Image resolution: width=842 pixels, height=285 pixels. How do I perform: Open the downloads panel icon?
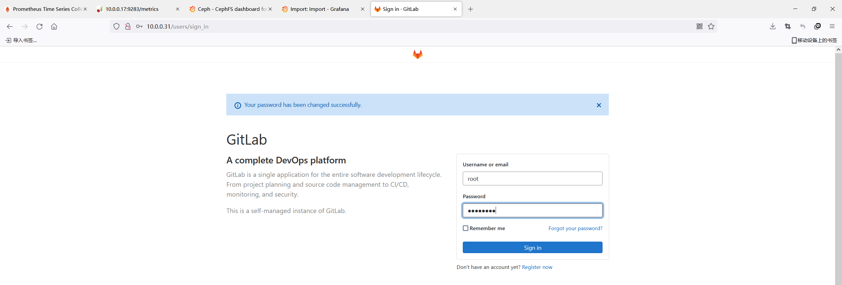point(773,27)
